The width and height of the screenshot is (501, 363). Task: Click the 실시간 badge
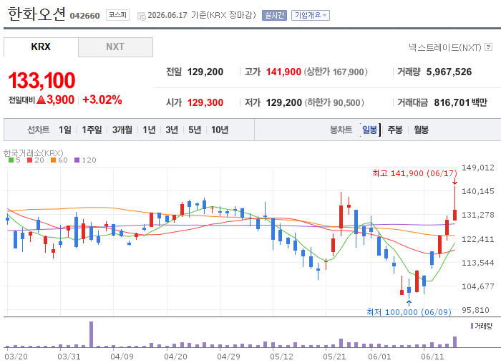click(274, 15)
